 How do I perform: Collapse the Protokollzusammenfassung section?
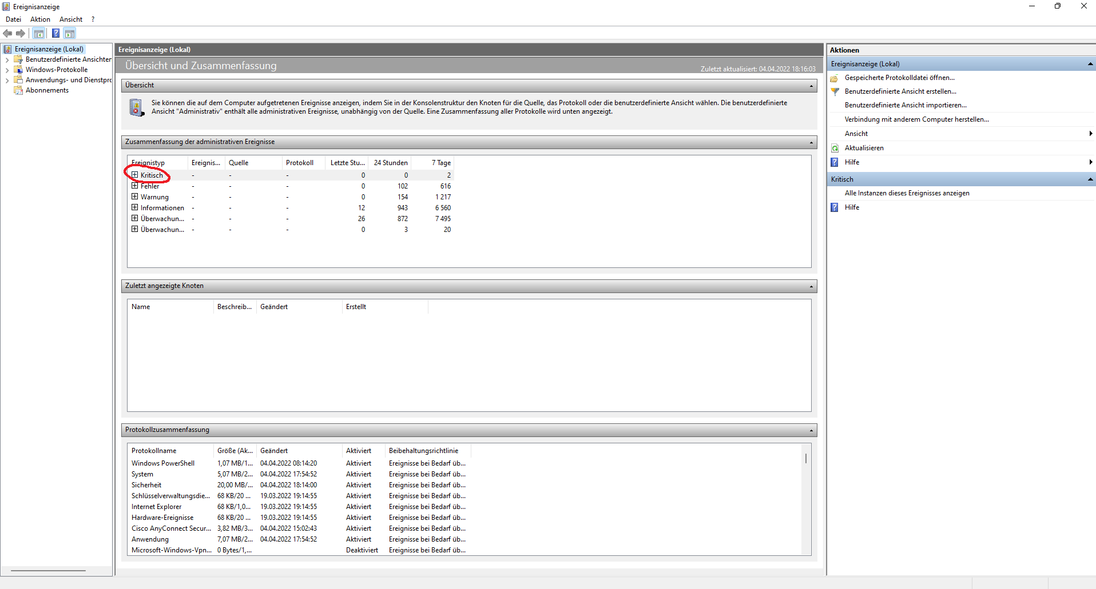(x=811, y=430)
